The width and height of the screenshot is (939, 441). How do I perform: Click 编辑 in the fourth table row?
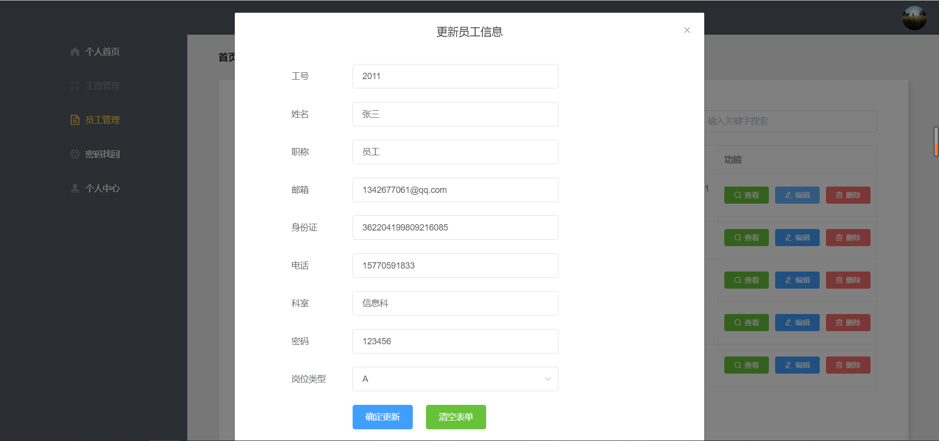click(x=797, y=323)
